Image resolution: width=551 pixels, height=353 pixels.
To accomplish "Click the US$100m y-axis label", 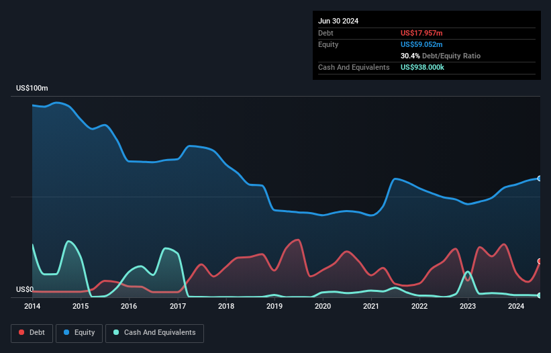I will pos(32,88).
